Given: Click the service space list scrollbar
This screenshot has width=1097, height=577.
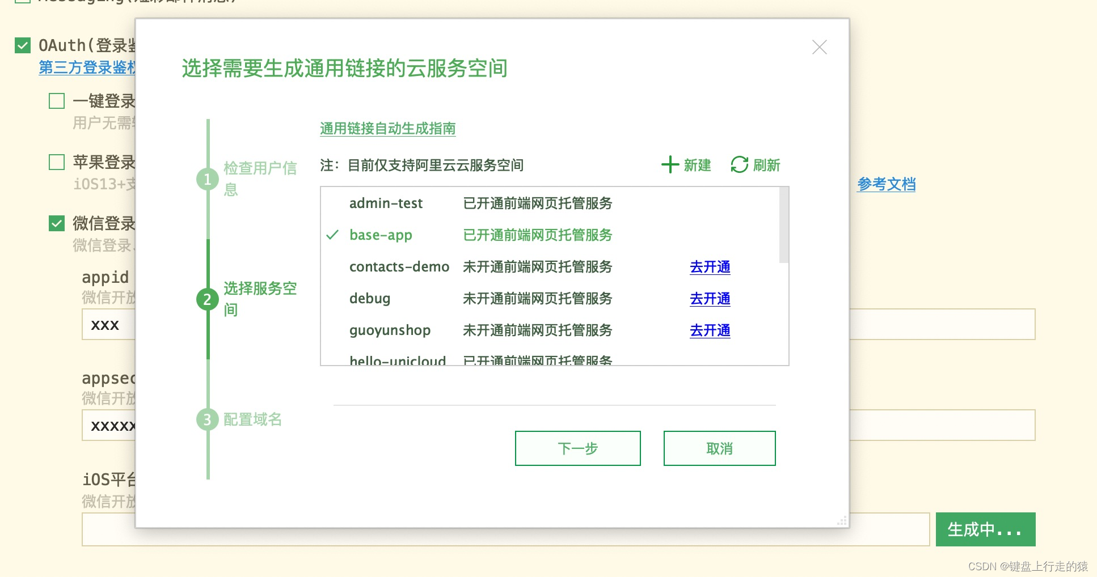Looking at the screenshot, I should pos(784,225).
